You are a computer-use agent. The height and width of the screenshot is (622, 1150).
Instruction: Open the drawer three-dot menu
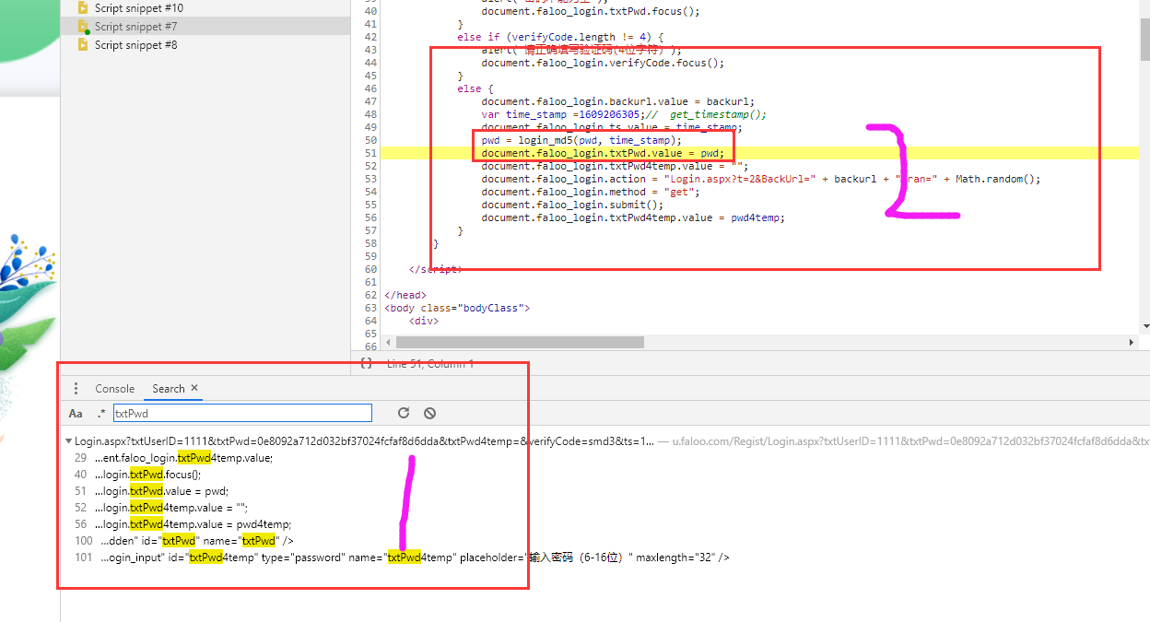(76, 389)
